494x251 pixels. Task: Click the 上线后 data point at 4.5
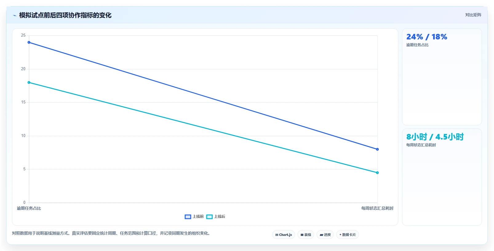(377, 173)
